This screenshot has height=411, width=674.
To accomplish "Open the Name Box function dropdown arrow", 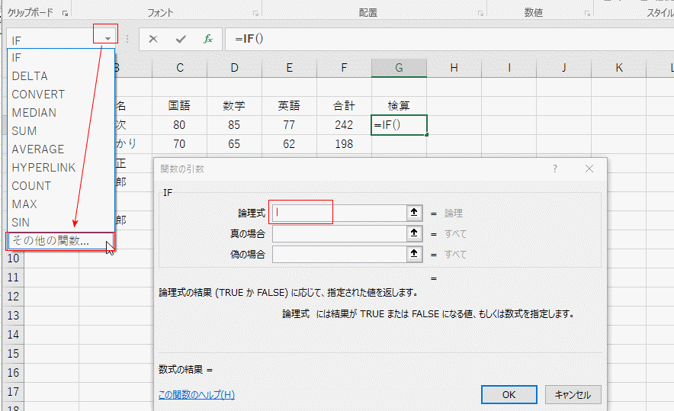I will (x=108, y=39).
